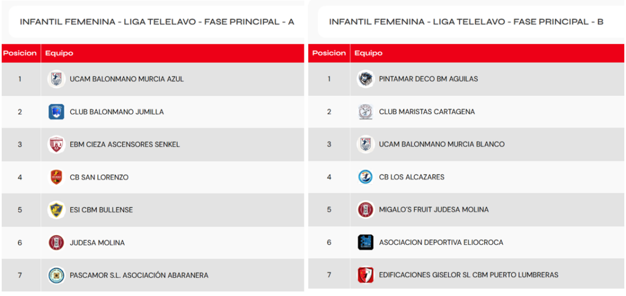Image resolution: width=626 pixels, height=296 pixels.
Task: Click the Posicion column header in group B
Action: click(329, 53)
